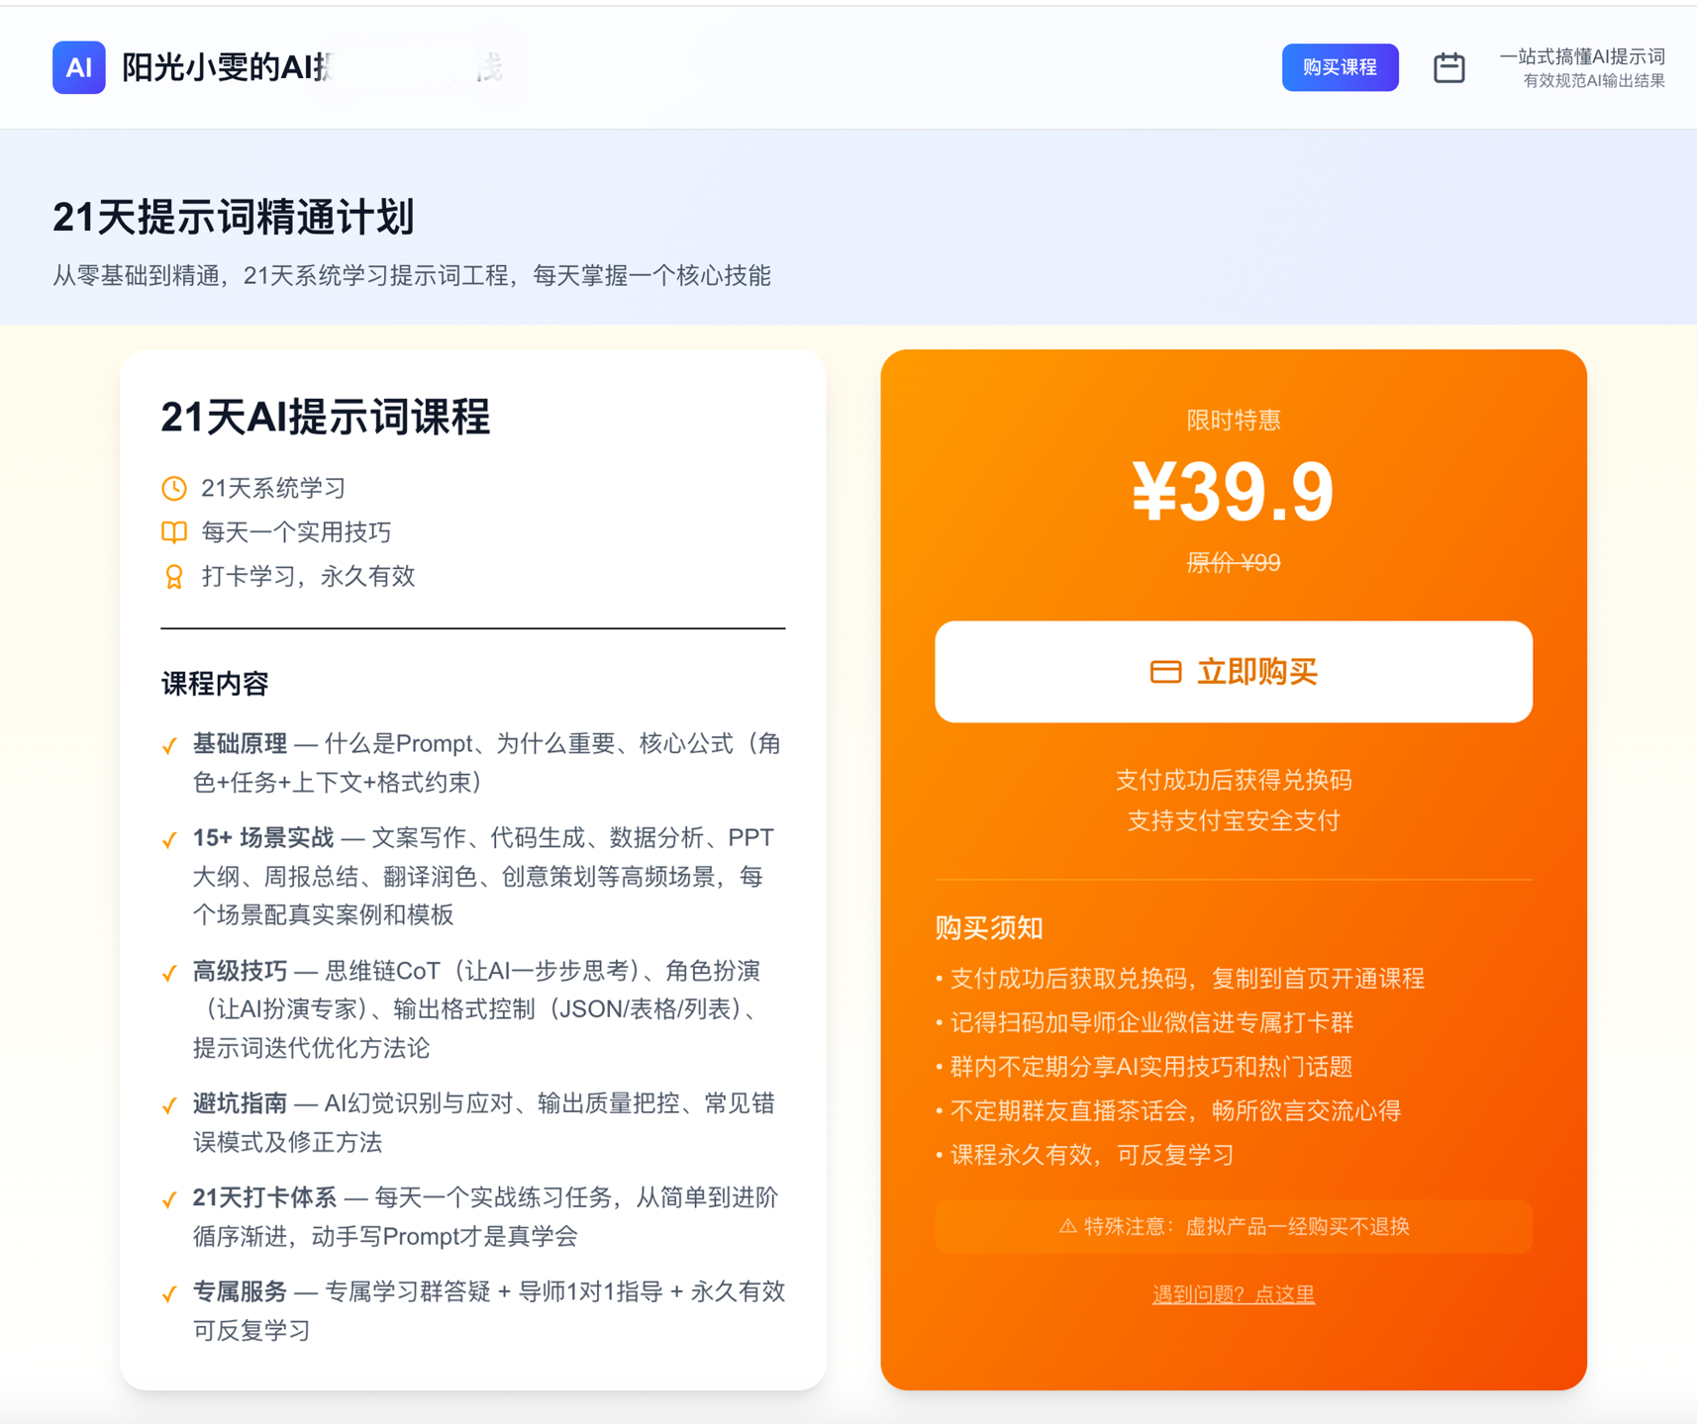Click the bold 专属服务 item label
Viewport: 1697px width, 1424px height.
coord(240,1291)
